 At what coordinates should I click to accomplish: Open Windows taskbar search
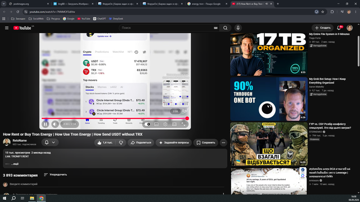point(13,198)
